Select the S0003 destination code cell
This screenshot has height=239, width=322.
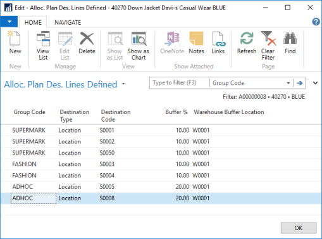pyautogui.click(x=107, y=164)
